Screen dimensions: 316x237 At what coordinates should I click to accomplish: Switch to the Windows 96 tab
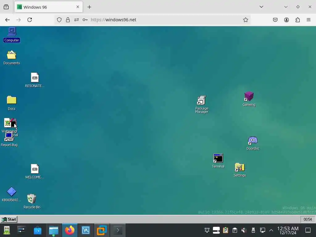click(x=48, y=7)
